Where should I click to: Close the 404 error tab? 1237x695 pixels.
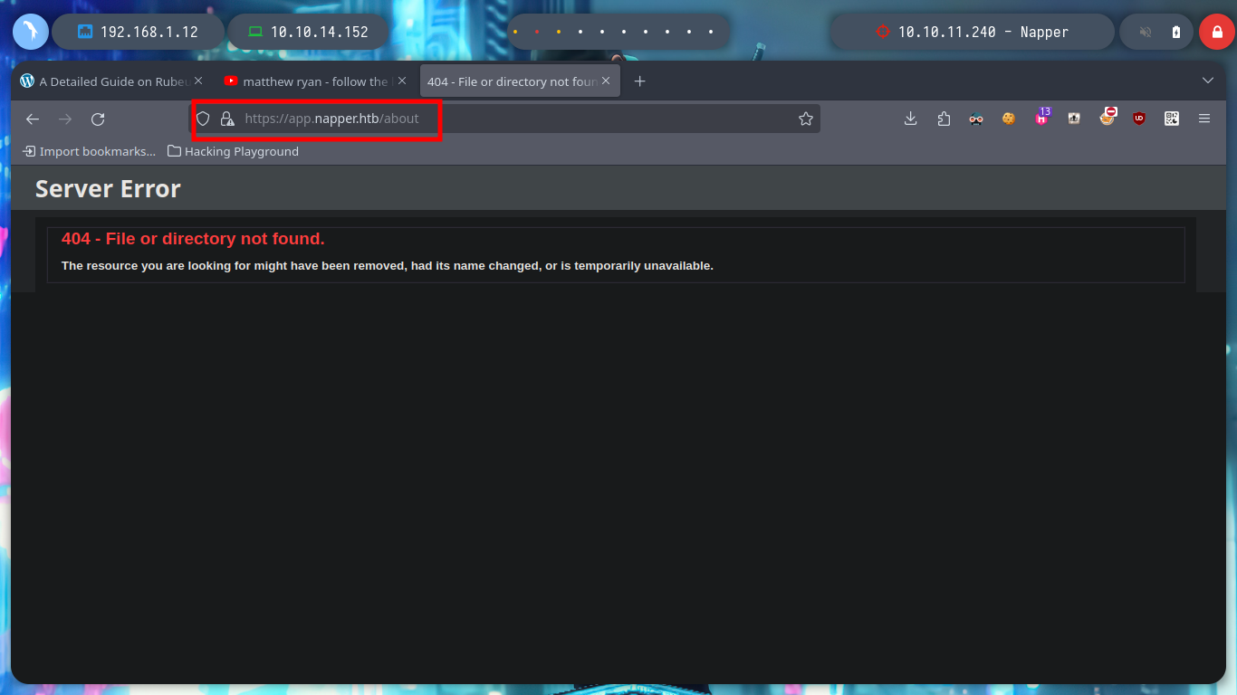(606, 81)
